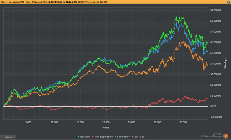Click the green Net Won color swatch

(79, 137)
